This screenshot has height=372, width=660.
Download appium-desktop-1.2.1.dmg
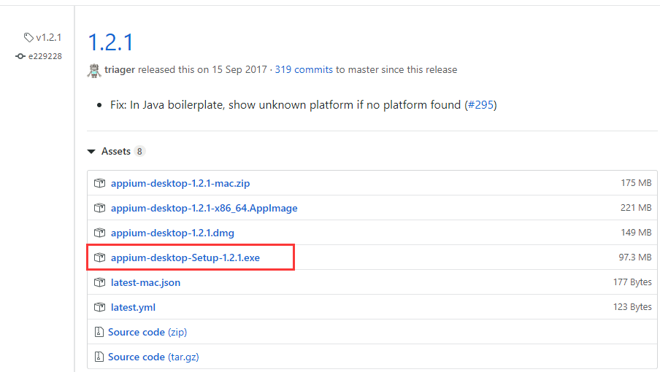coord(172,233)
